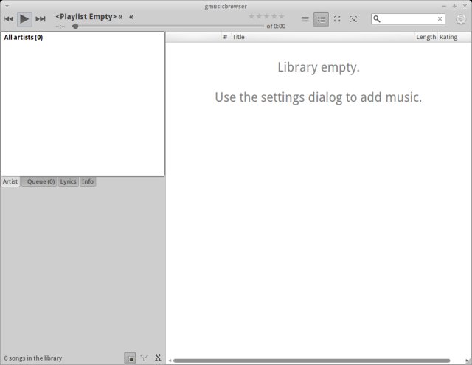Viewport: 472px width, 365px height.
Task: Set rating with the toolbar stars
Action: tap(266, 16)
